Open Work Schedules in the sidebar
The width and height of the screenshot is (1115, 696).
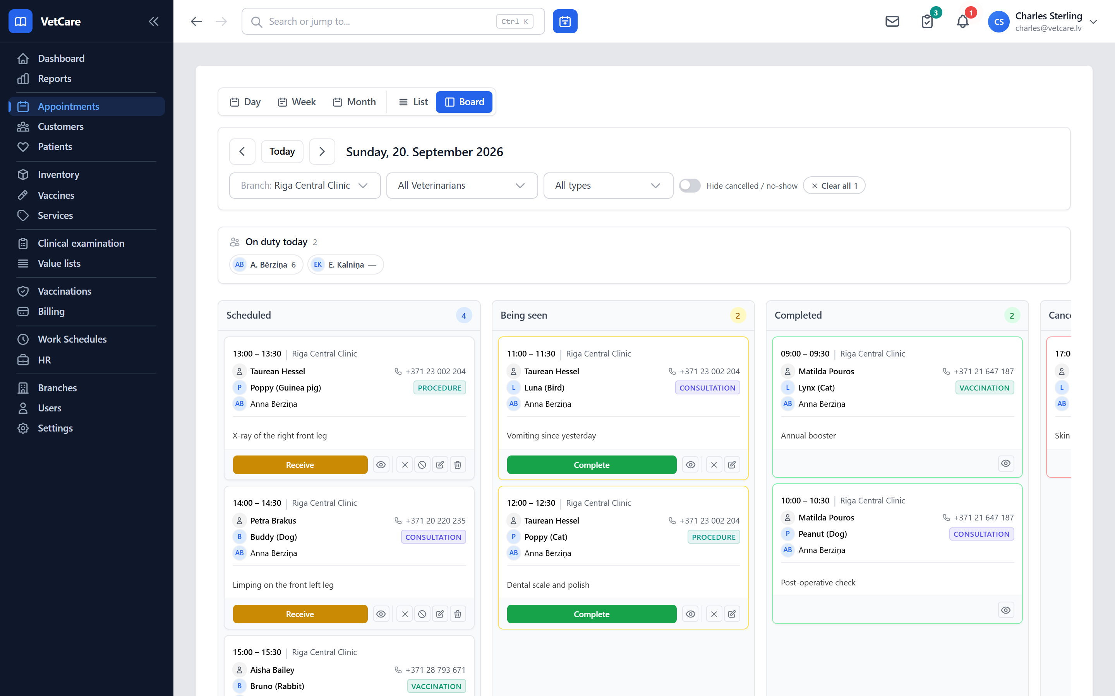click(87, 339)
